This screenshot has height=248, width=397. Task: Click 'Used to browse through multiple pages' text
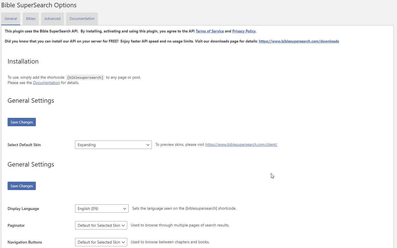coord(180,225)
